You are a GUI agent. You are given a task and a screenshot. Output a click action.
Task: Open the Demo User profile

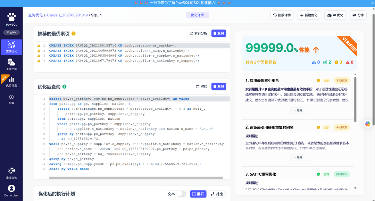click(x=11, y=191)
